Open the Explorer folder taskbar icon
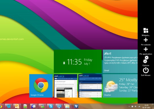 (67, 106)
